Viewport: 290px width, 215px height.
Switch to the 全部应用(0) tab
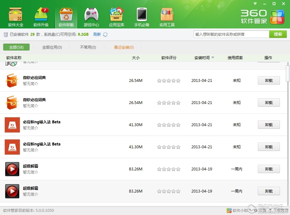coord(52,47)
